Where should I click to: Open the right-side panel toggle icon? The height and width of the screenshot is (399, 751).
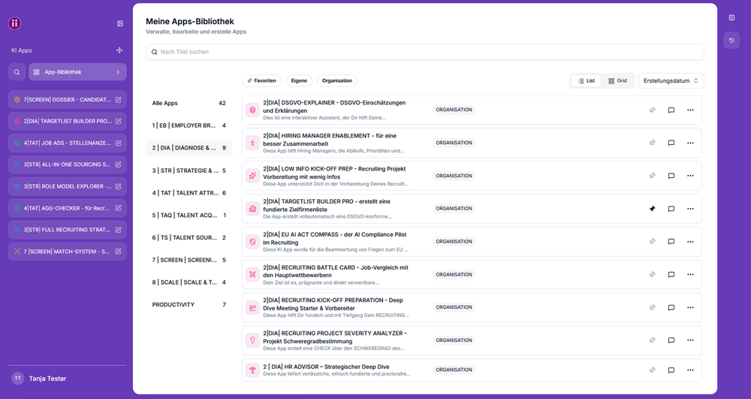pyautogui.click(x=731, y=18)
